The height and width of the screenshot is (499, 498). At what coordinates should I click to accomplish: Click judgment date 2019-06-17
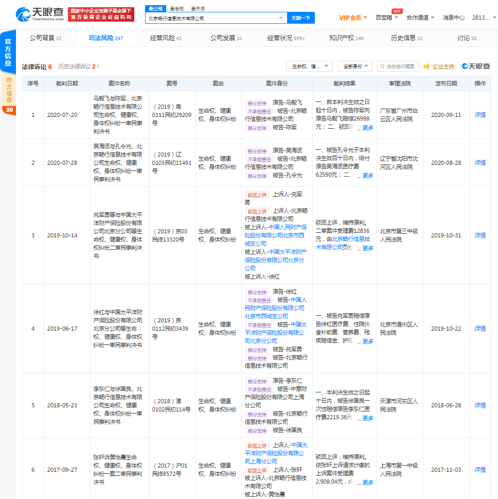62,329
